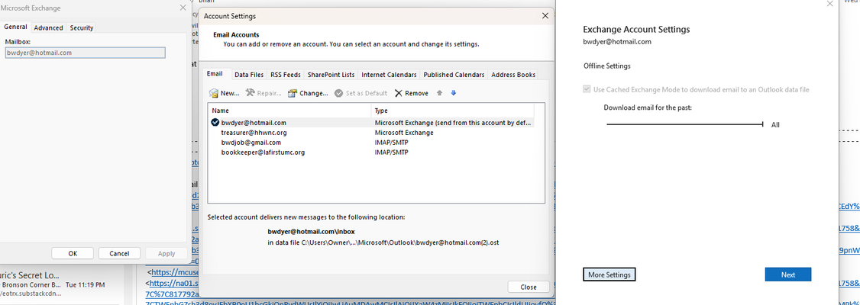Click the Change account icon
The height and width of the screenshot is (305, 860).
coord(293,93)
